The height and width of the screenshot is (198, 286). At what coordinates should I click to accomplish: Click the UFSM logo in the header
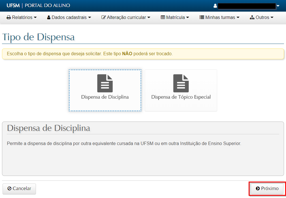click(x=13, y=5)
